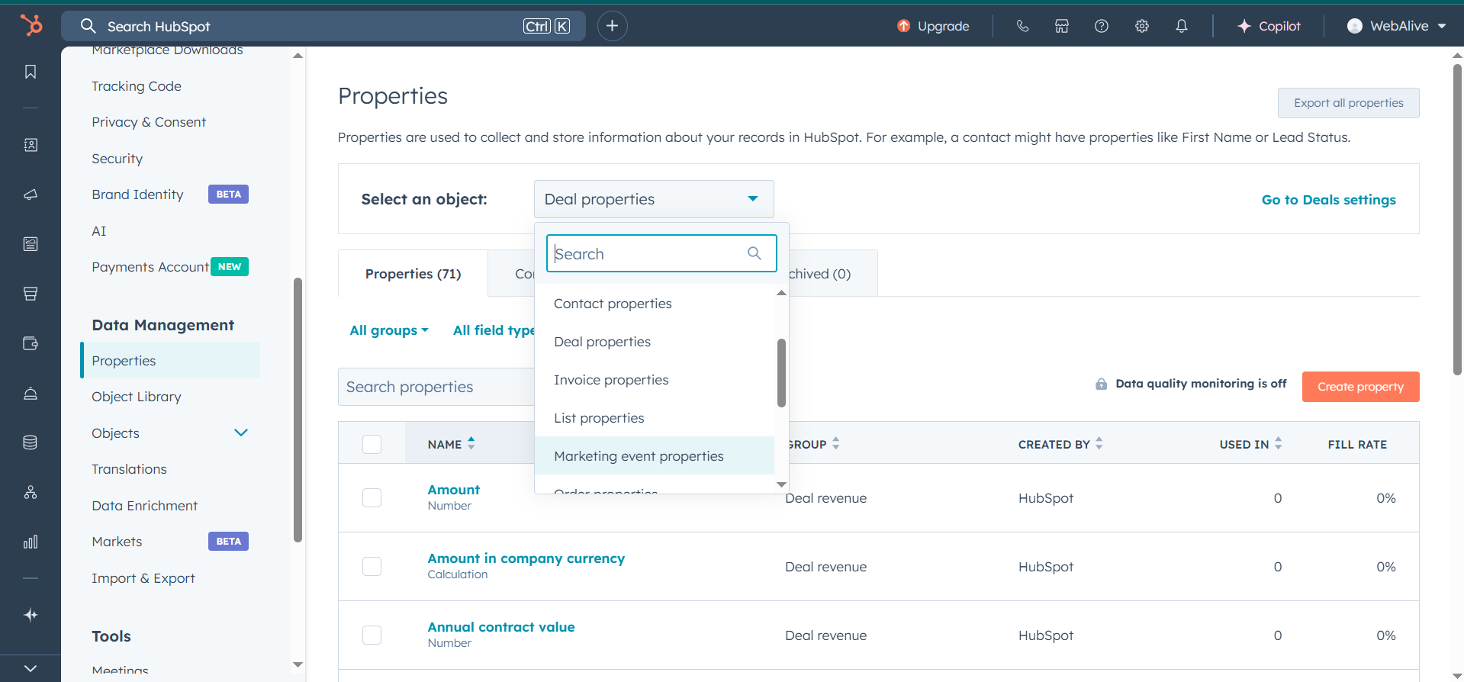
Task: Open Copilot from the top bar
Action: (1269, 26)
